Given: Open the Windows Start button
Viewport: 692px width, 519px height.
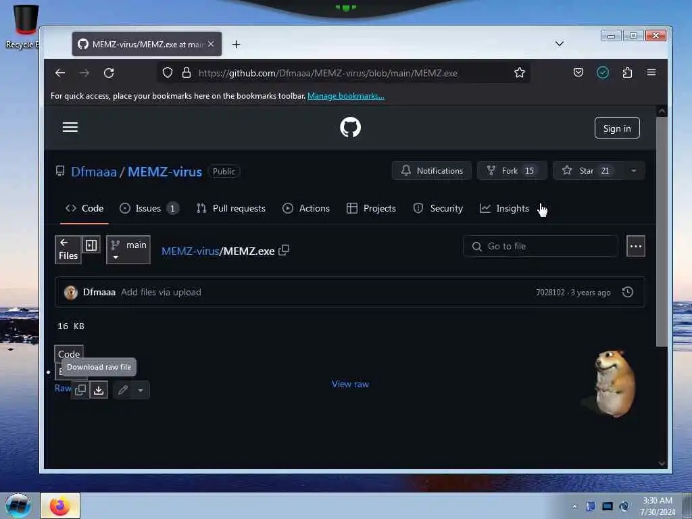Looking at the screenshot, I should [18, 505].
